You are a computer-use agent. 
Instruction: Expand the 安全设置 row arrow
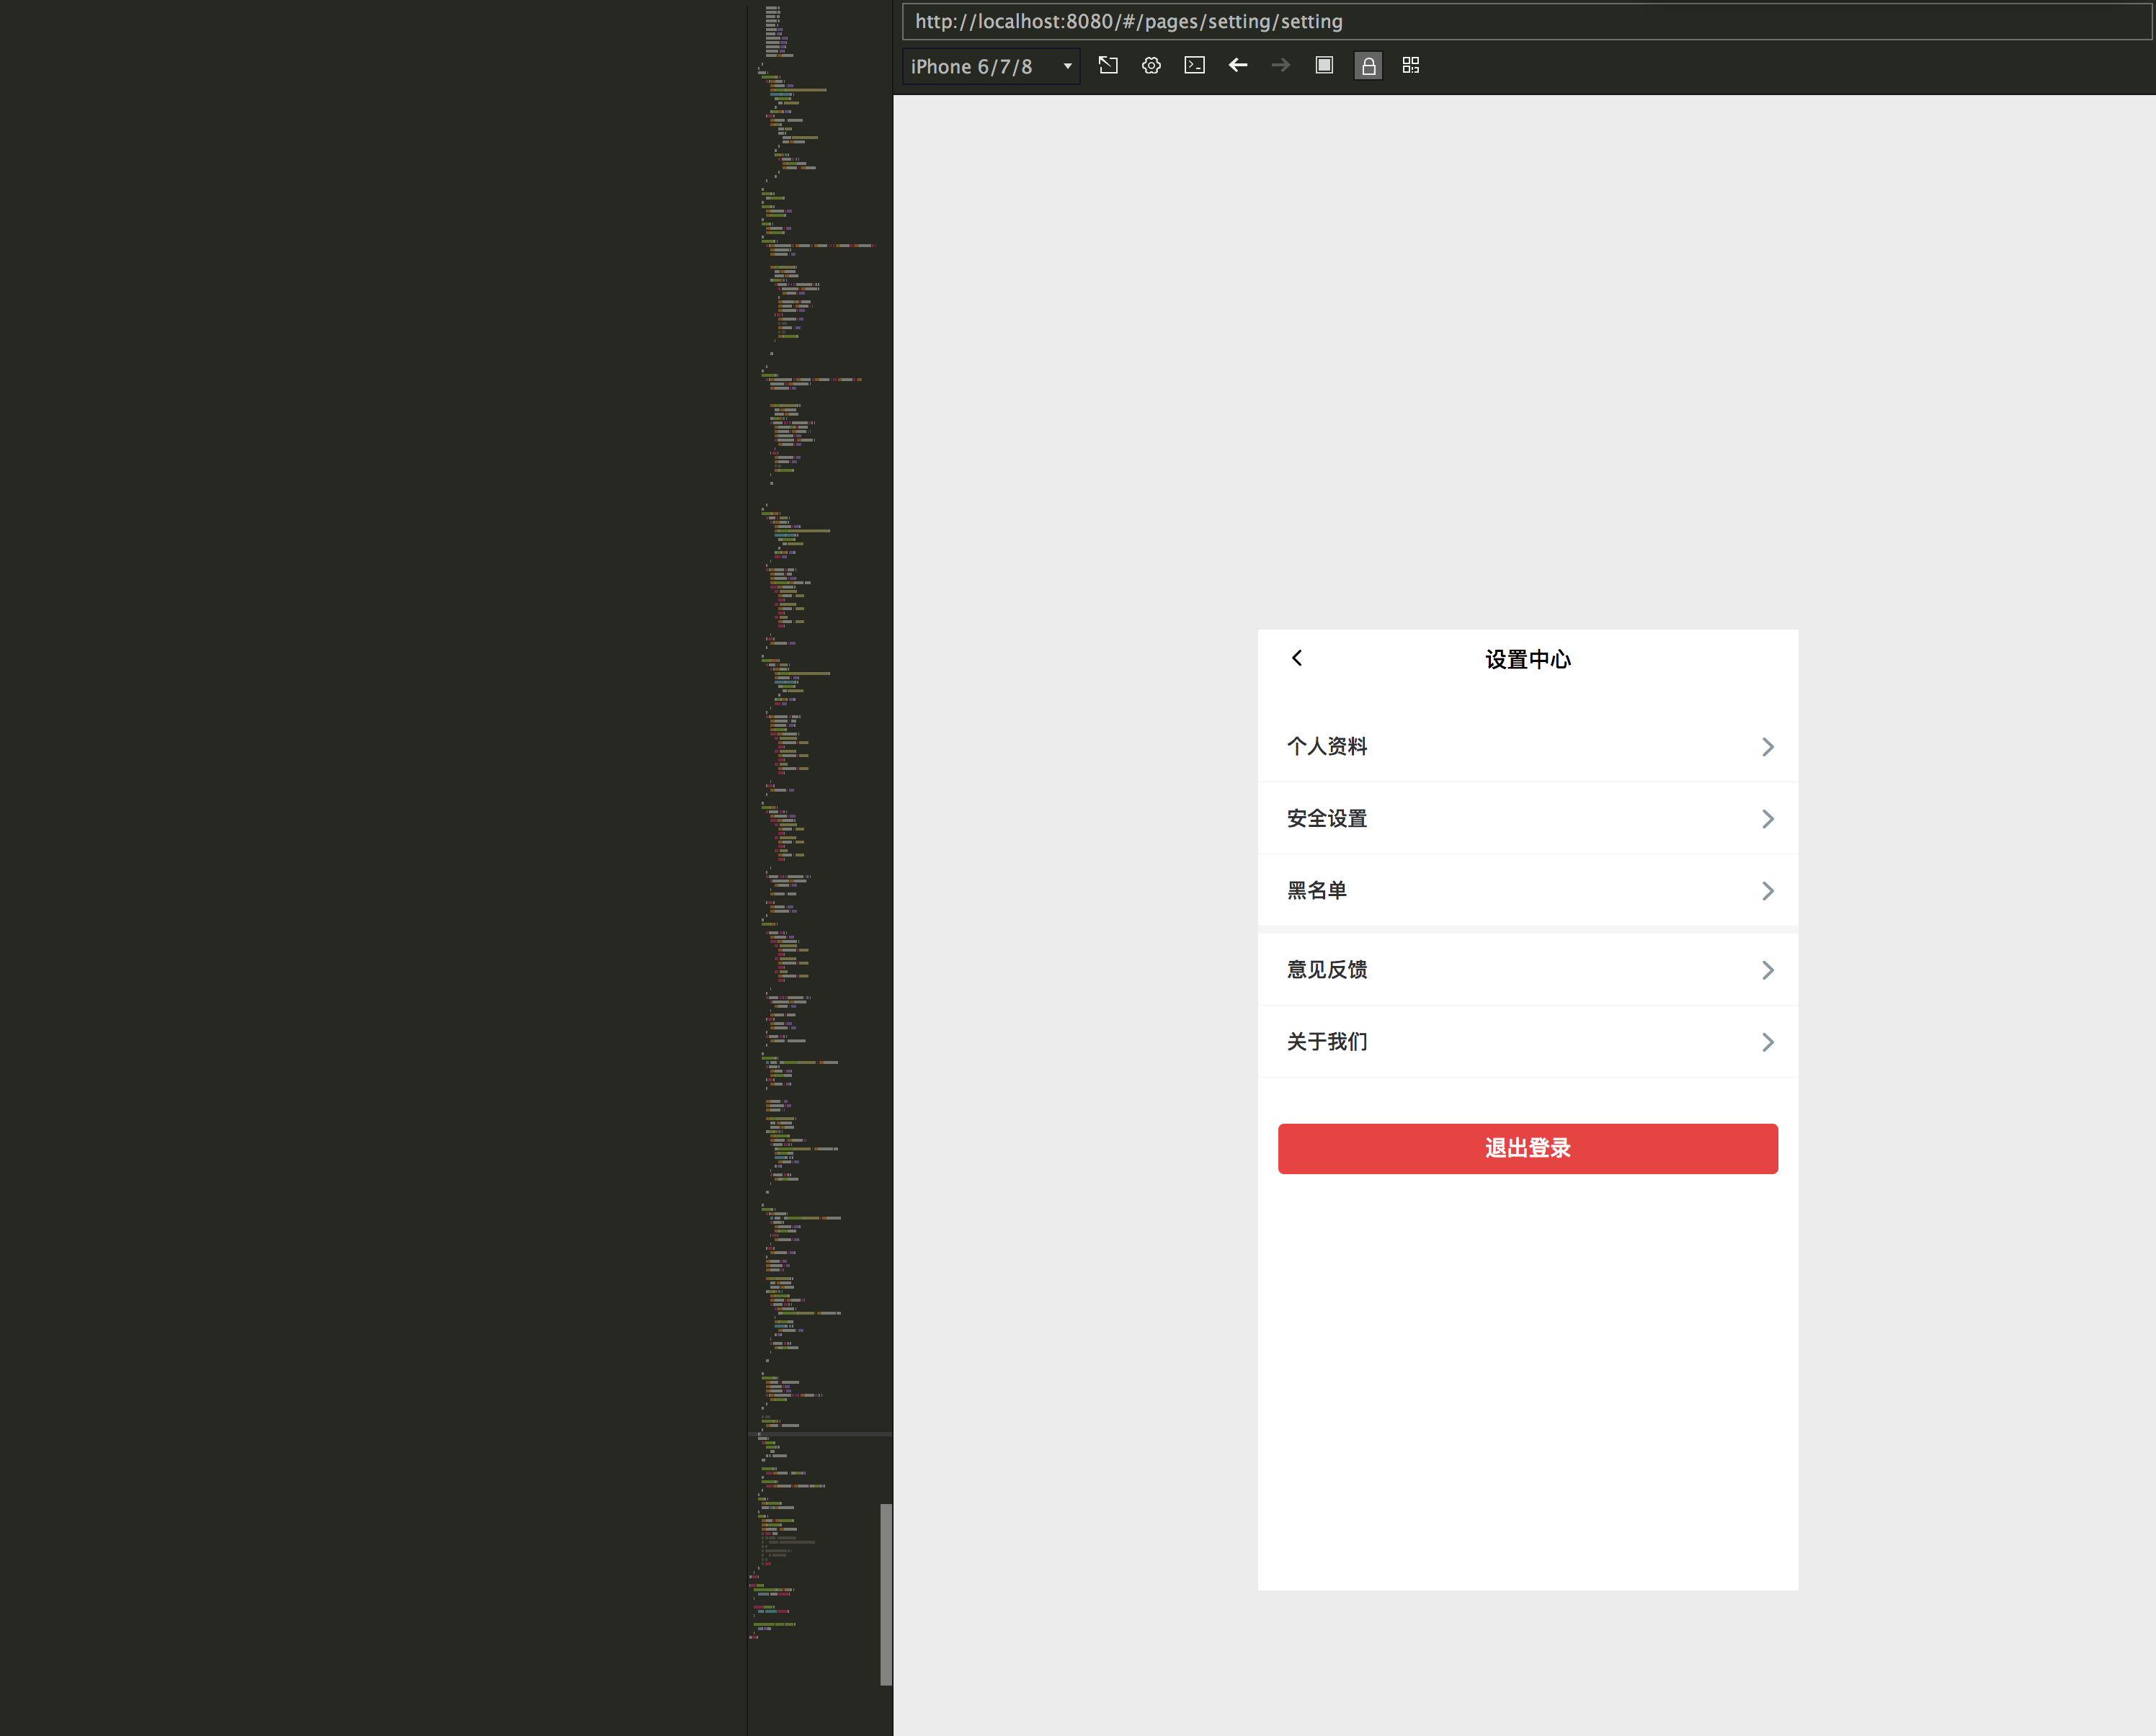point(1767,819)
